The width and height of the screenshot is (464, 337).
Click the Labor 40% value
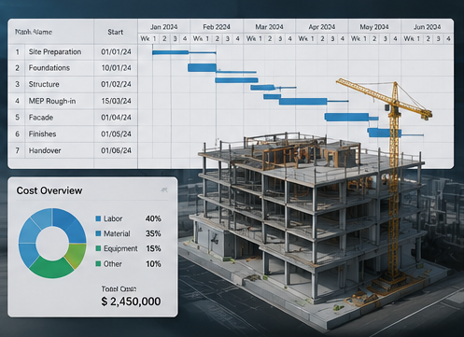153,218
